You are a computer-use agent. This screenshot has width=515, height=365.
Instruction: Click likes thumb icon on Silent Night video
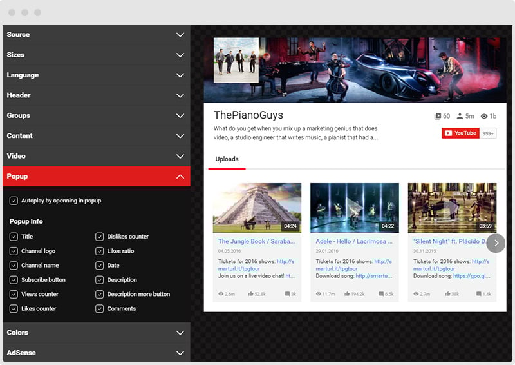(447, 294)
